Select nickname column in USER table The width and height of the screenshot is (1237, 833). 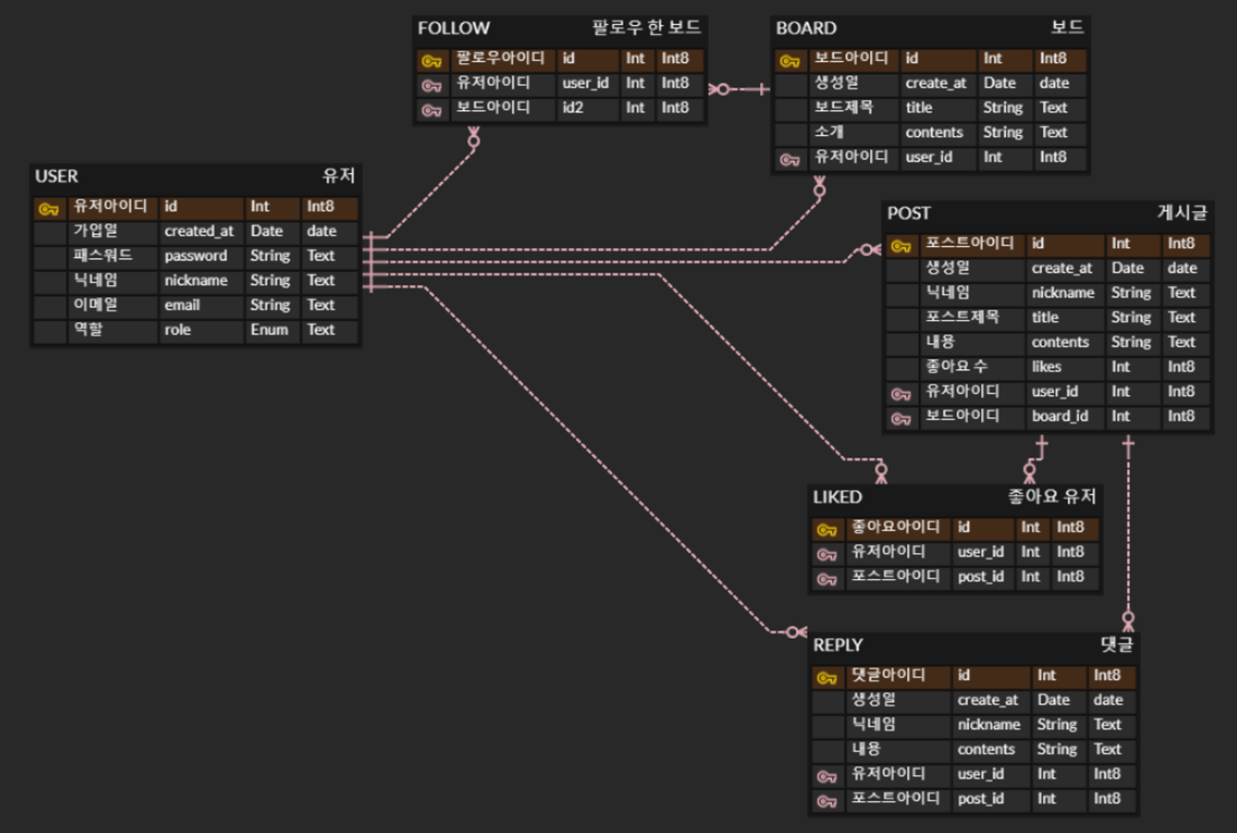pyautogui.click(x=195, y=281)
